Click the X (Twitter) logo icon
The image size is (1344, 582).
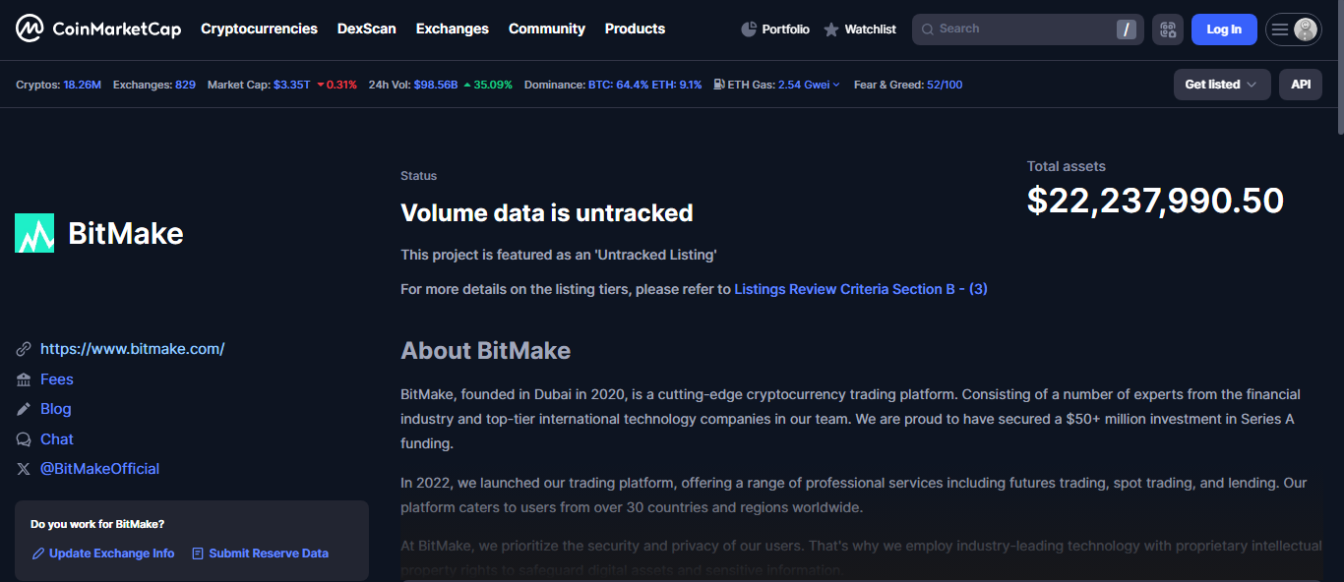tap(24, 469)
